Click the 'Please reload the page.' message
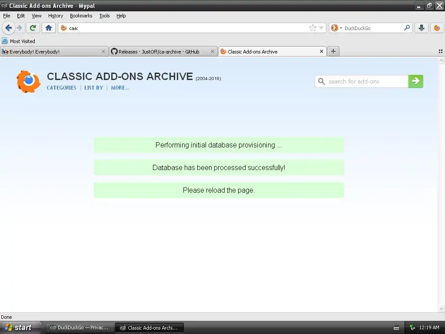445x334 pixels. point(219,190)
